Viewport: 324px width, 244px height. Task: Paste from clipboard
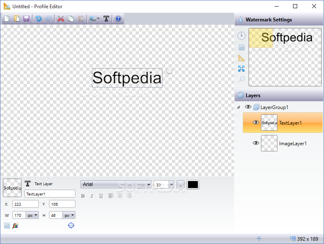pyautogui.click(x=81, y=19)
